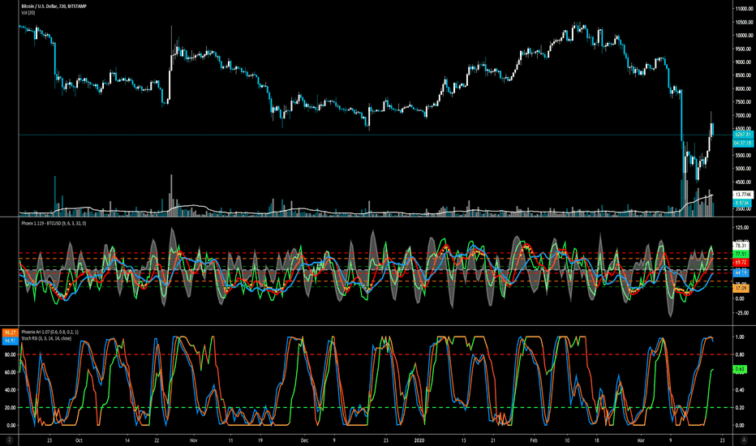756x446 pixels.
Task: Click the green Stoch value label 0.63
Action: pyautogui.click(x=740, y=369)
